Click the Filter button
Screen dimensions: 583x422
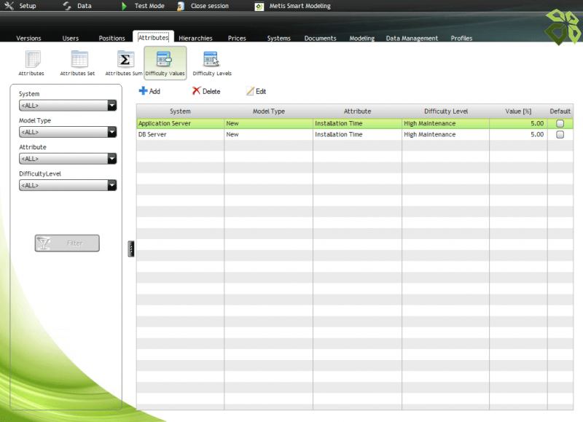click(x=67, y=243)
